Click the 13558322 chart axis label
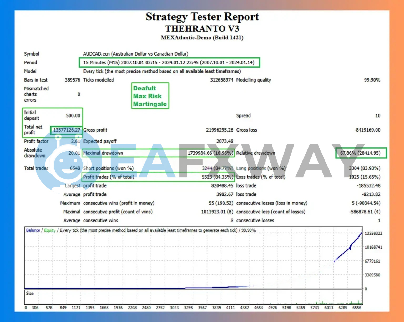The image size is (404, 322). 373,233
